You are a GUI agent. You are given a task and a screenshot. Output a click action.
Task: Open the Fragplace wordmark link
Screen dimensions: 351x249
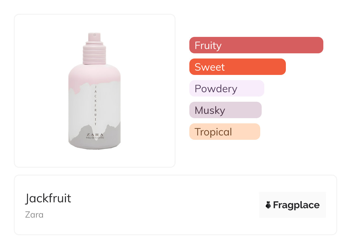tap(296, 205)
